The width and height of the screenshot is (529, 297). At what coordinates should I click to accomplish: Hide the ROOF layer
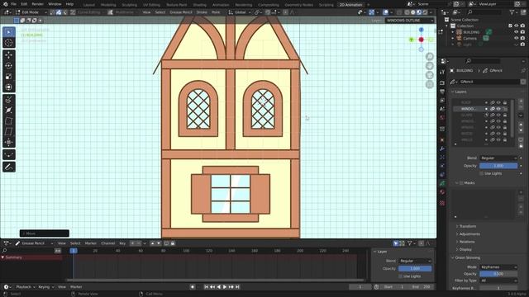[x=498, y=102]
